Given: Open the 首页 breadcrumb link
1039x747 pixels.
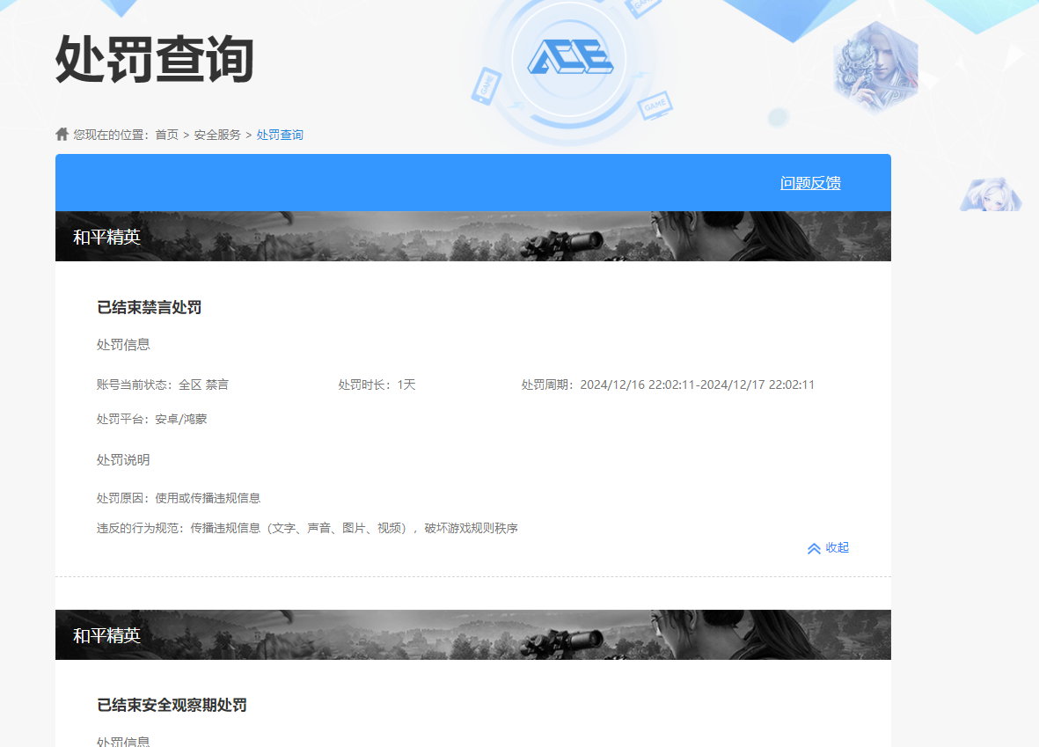Looking at the screenshot, I should click(167, 135).
